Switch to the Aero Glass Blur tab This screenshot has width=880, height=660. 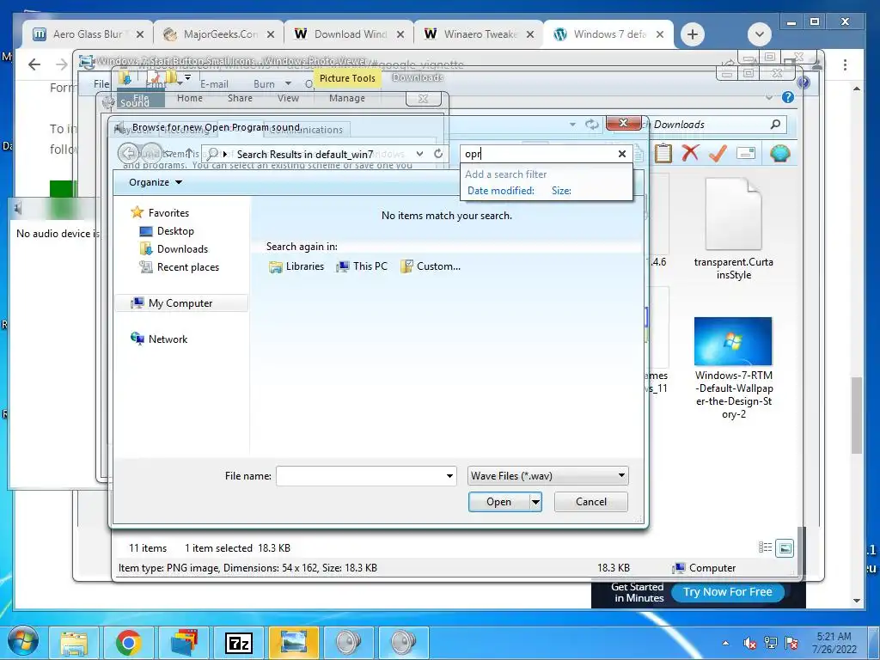click(x=88, y=34)
